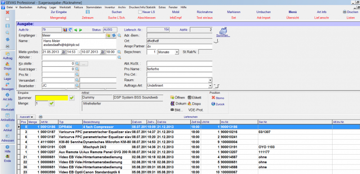Click the magnifier icon in the left sidebar
The width and height of the screenshot is (360, 174).
7,32
